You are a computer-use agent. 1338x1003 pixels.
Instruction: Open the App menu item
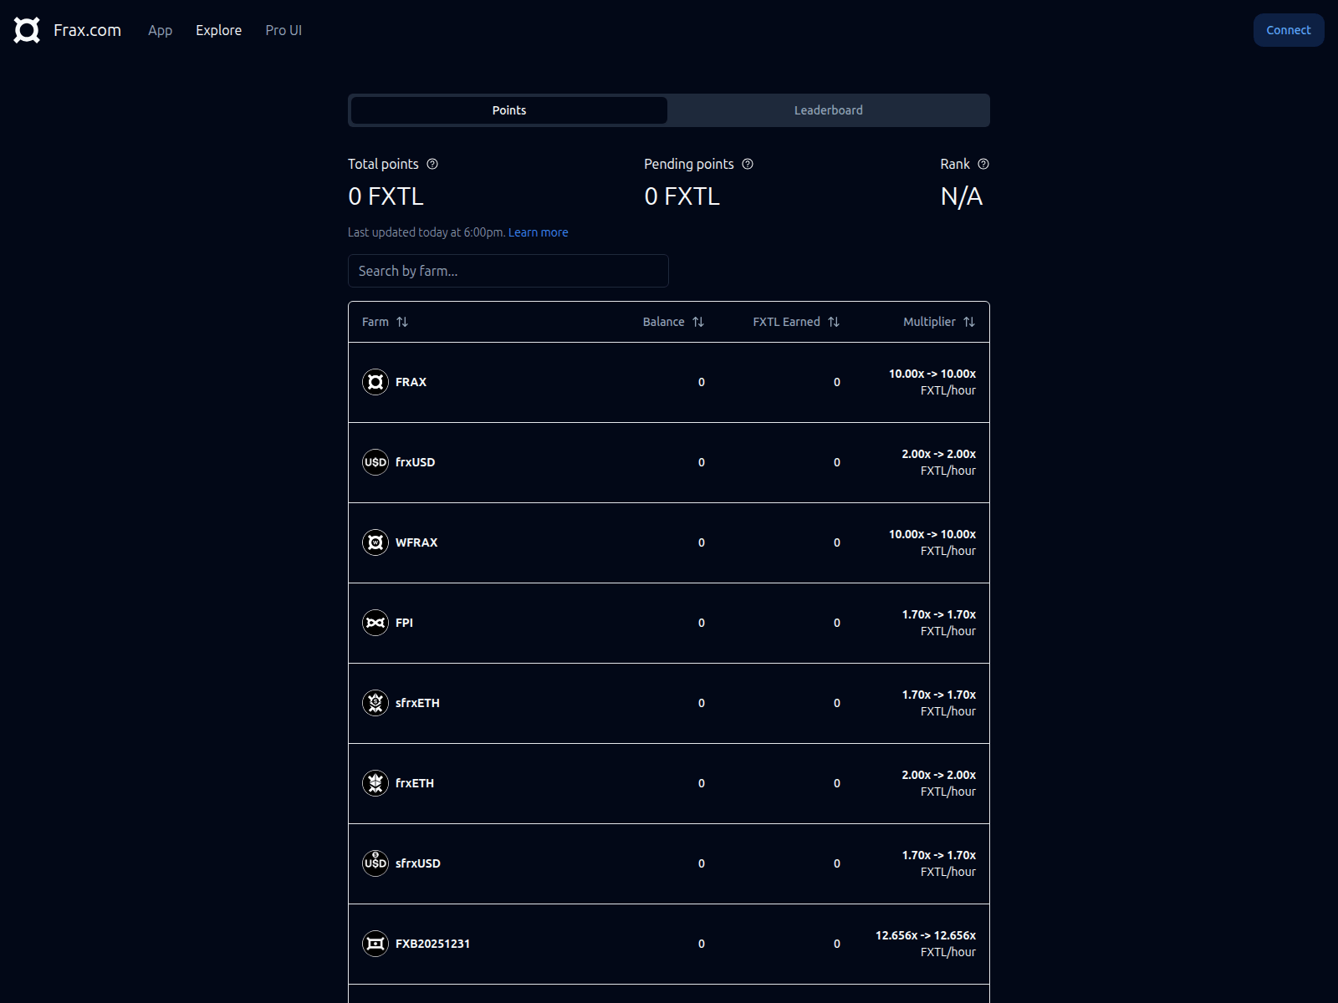160,30
